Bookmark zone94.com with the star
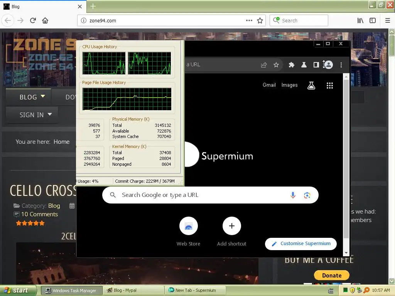Image resolution: width=395 pixels, height=296 pixels. click(x=260, y=21)
